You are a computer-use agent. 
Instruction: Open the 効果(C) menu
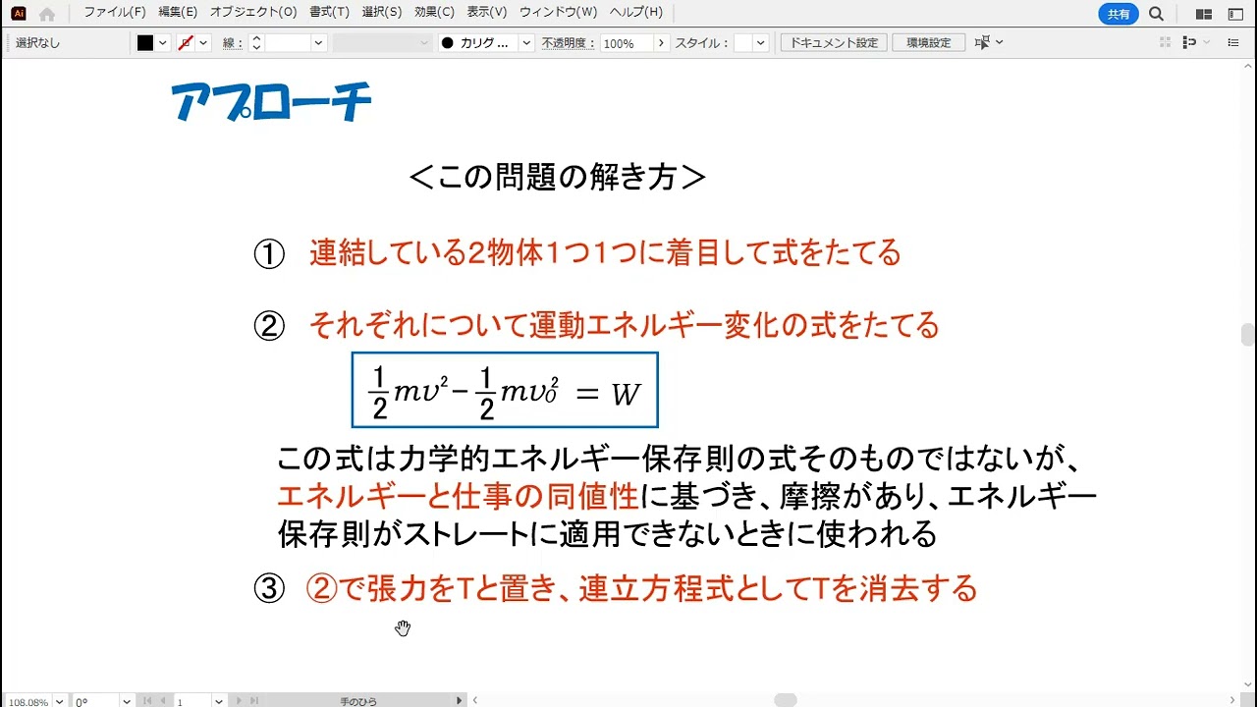point(434,13)
